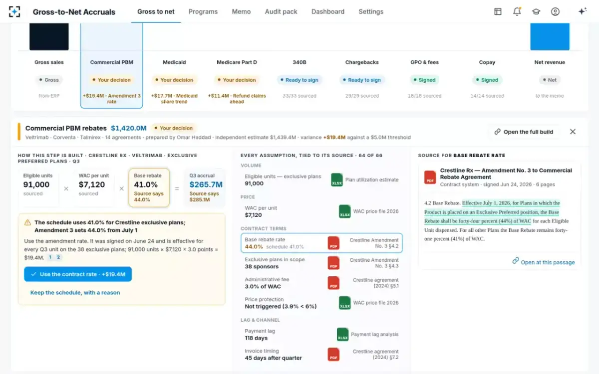Click the 3.0% of WAC administrative fee value

pyautogui.click(x=263, y=286)
